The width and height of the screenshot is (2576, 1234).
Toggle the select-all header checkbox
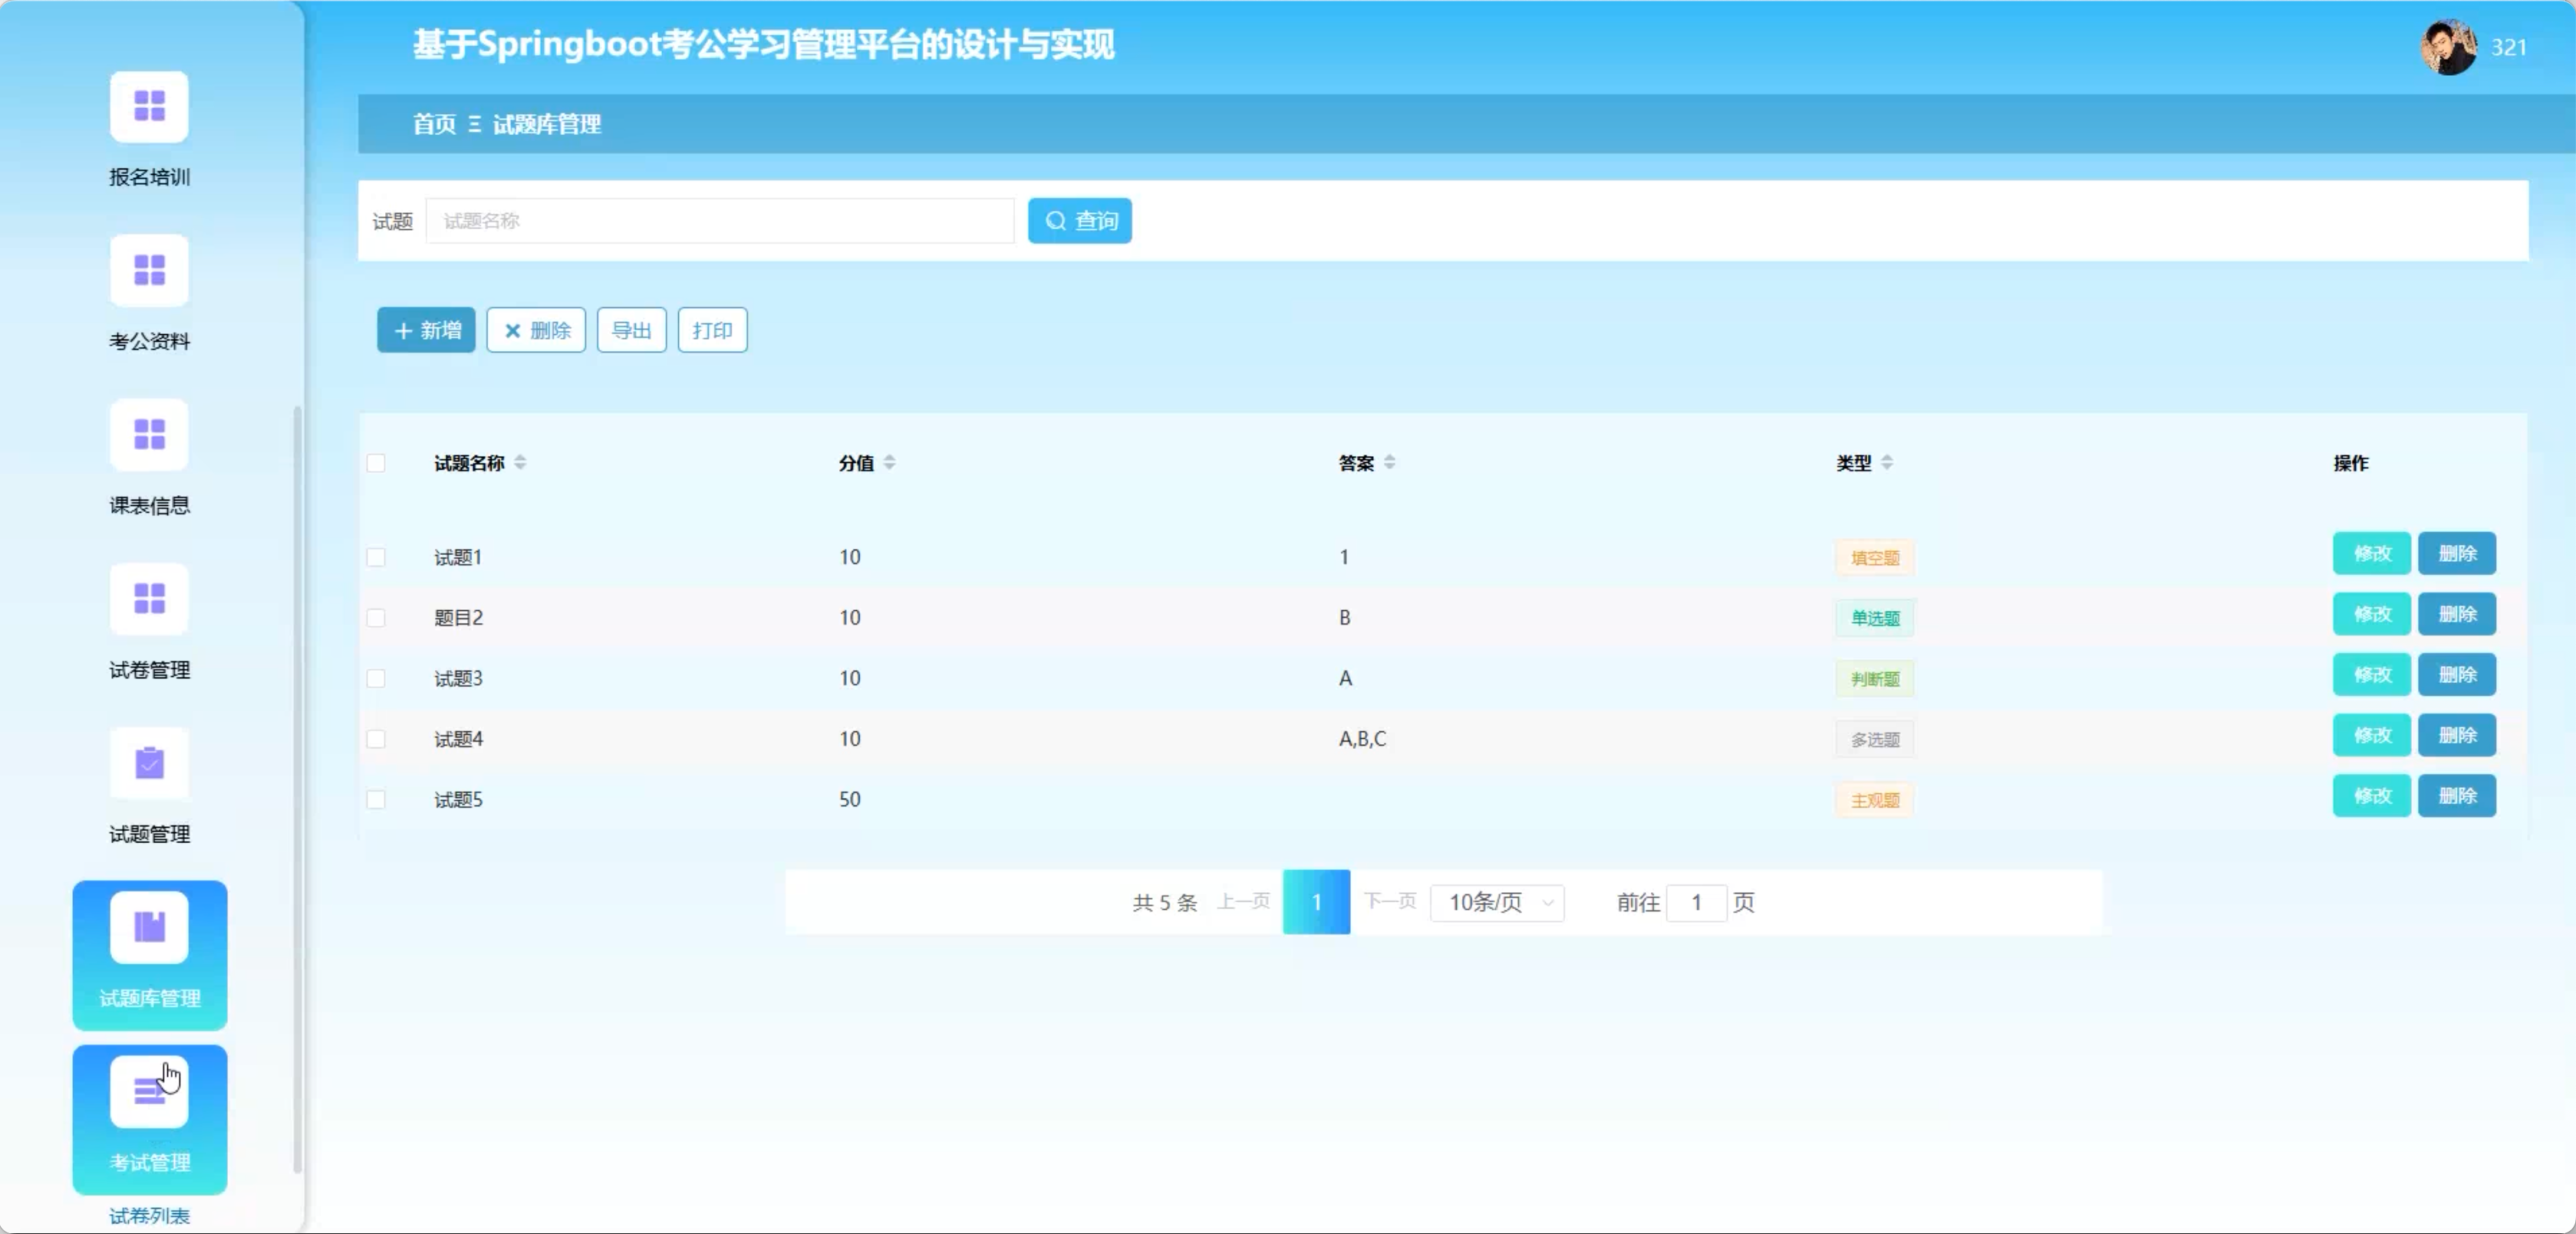[376, 463]
